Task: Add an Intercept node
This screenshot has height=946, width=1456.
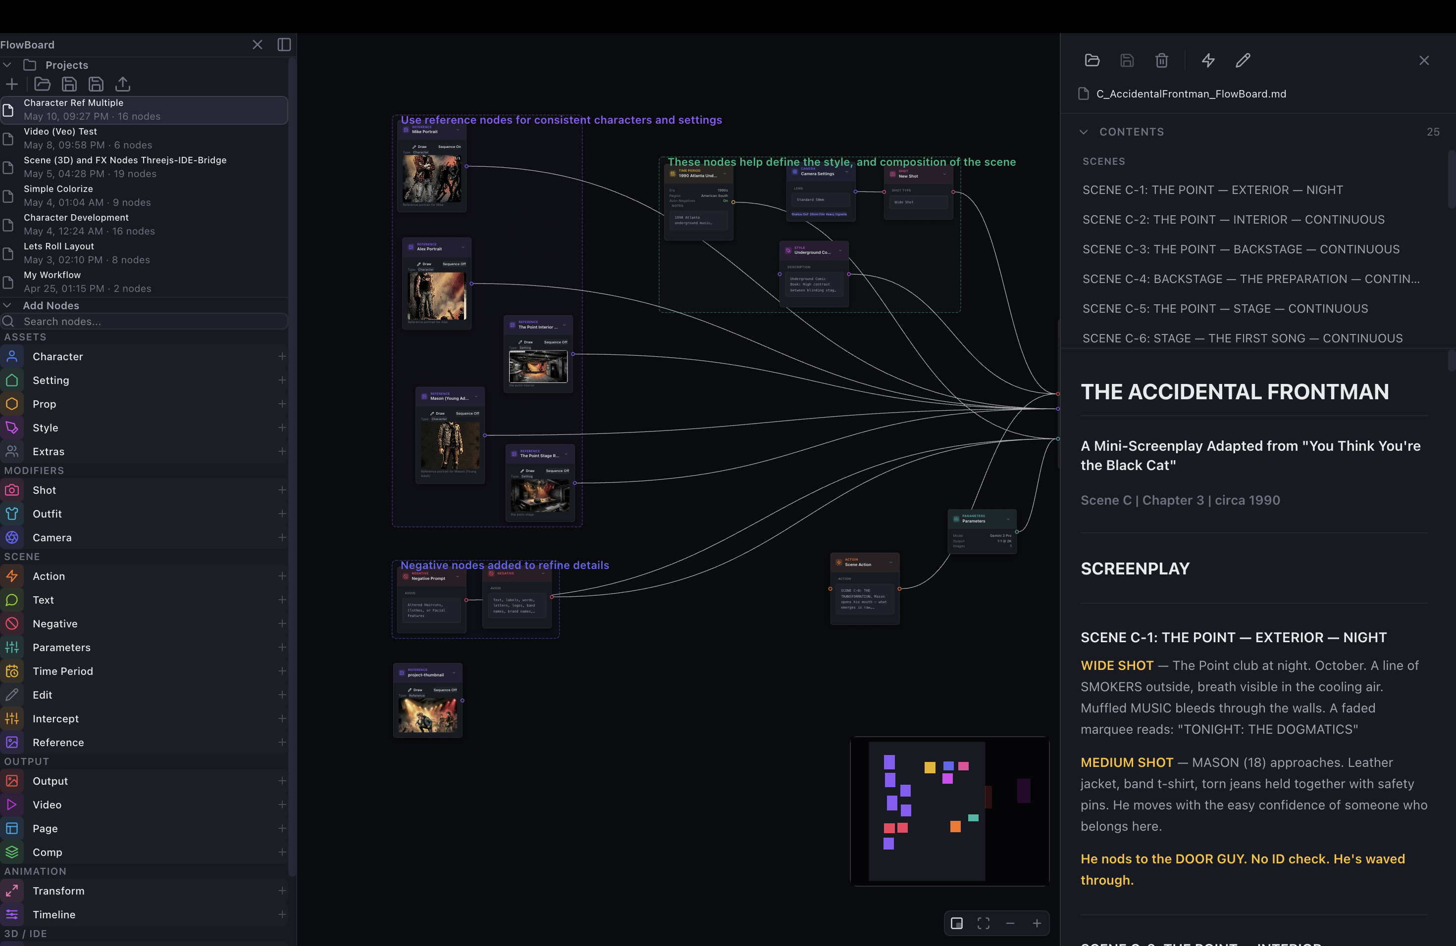Action: click(282, 719)
